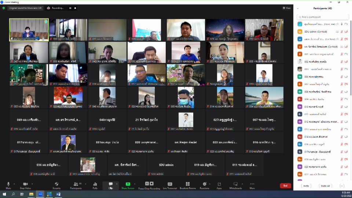This screenshot has width=352, height=198.
Task: Toggle the host's own video icon in list
Action: pyautogui.click(x=346, y=24)
